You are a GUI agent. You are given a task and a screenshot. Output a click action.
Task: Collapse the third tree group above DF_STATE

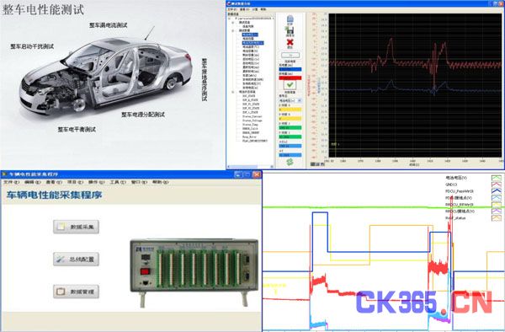click(233, 92)
